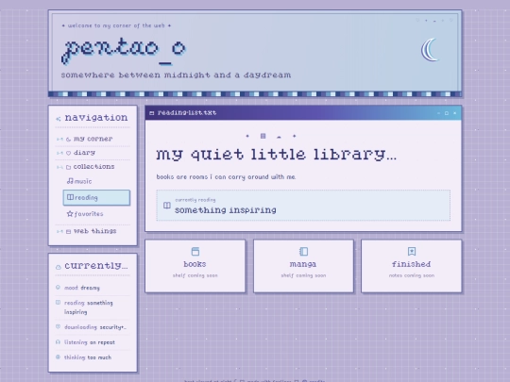Click the bookmark star icon on finished card
The image size is (510, 382).
(412, 252)
